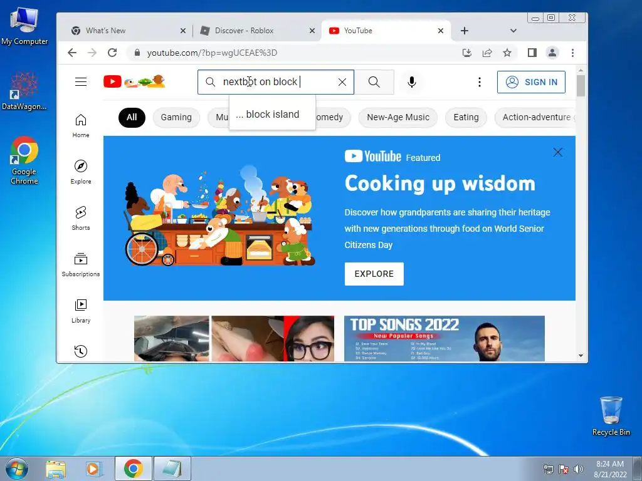
Task: Click the notepad app in taskbar
Action: pyautogui.click(x=172, y=468)
